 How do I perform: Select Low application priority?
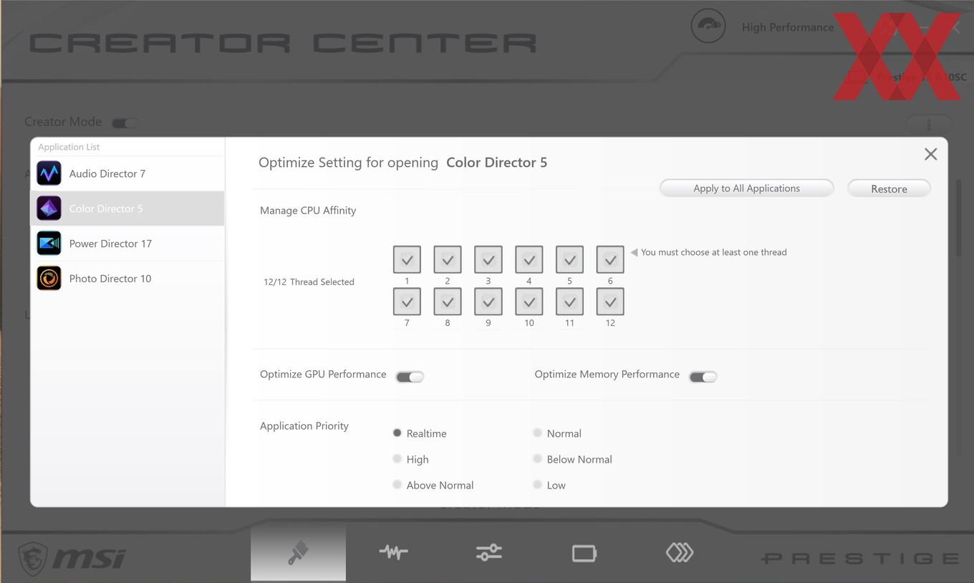[537, 484]
